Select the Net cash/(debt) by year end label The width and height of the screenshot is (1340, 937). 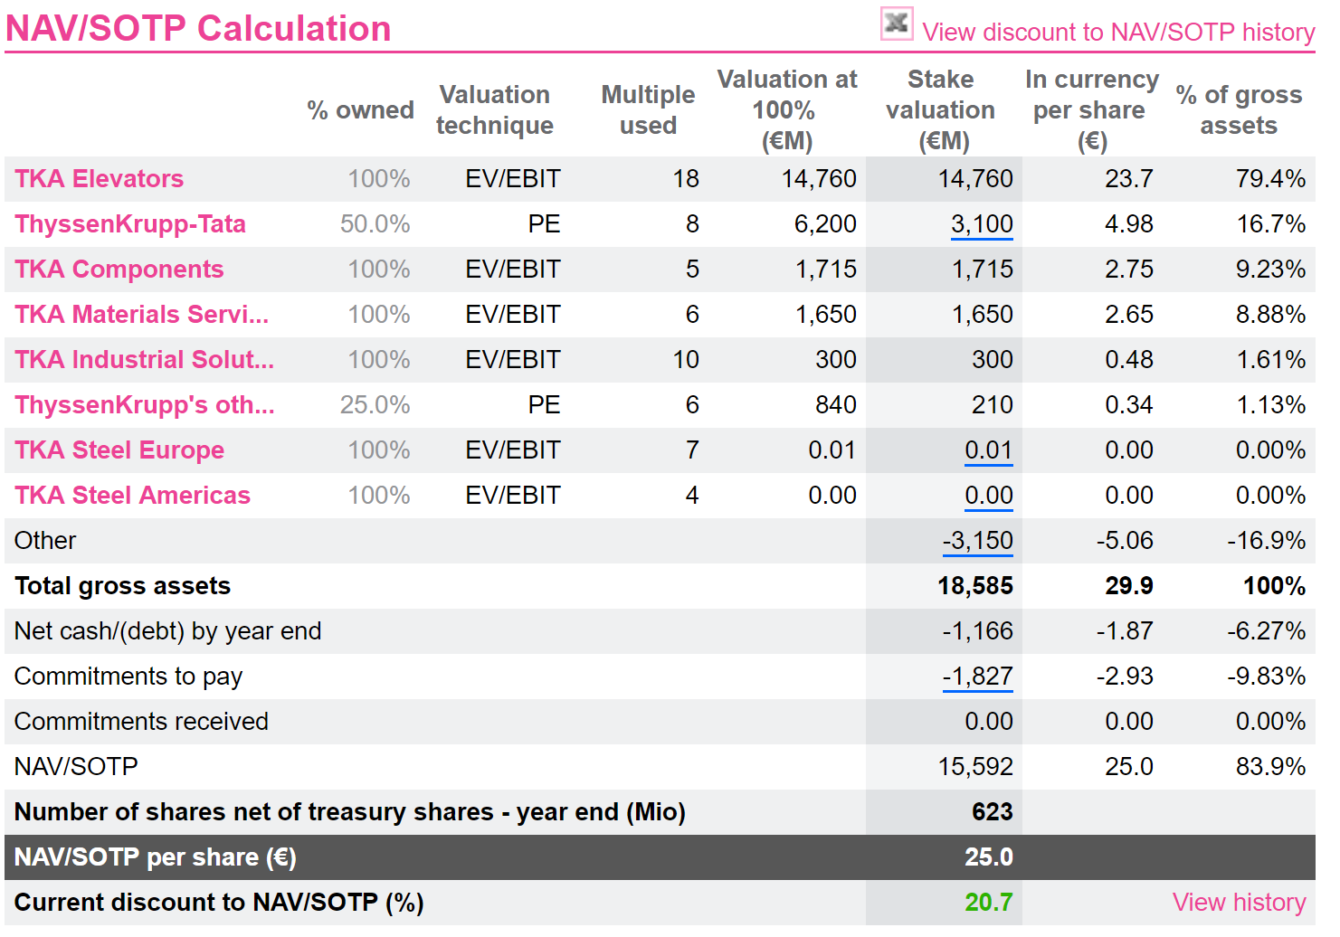(x=168, y=631)
